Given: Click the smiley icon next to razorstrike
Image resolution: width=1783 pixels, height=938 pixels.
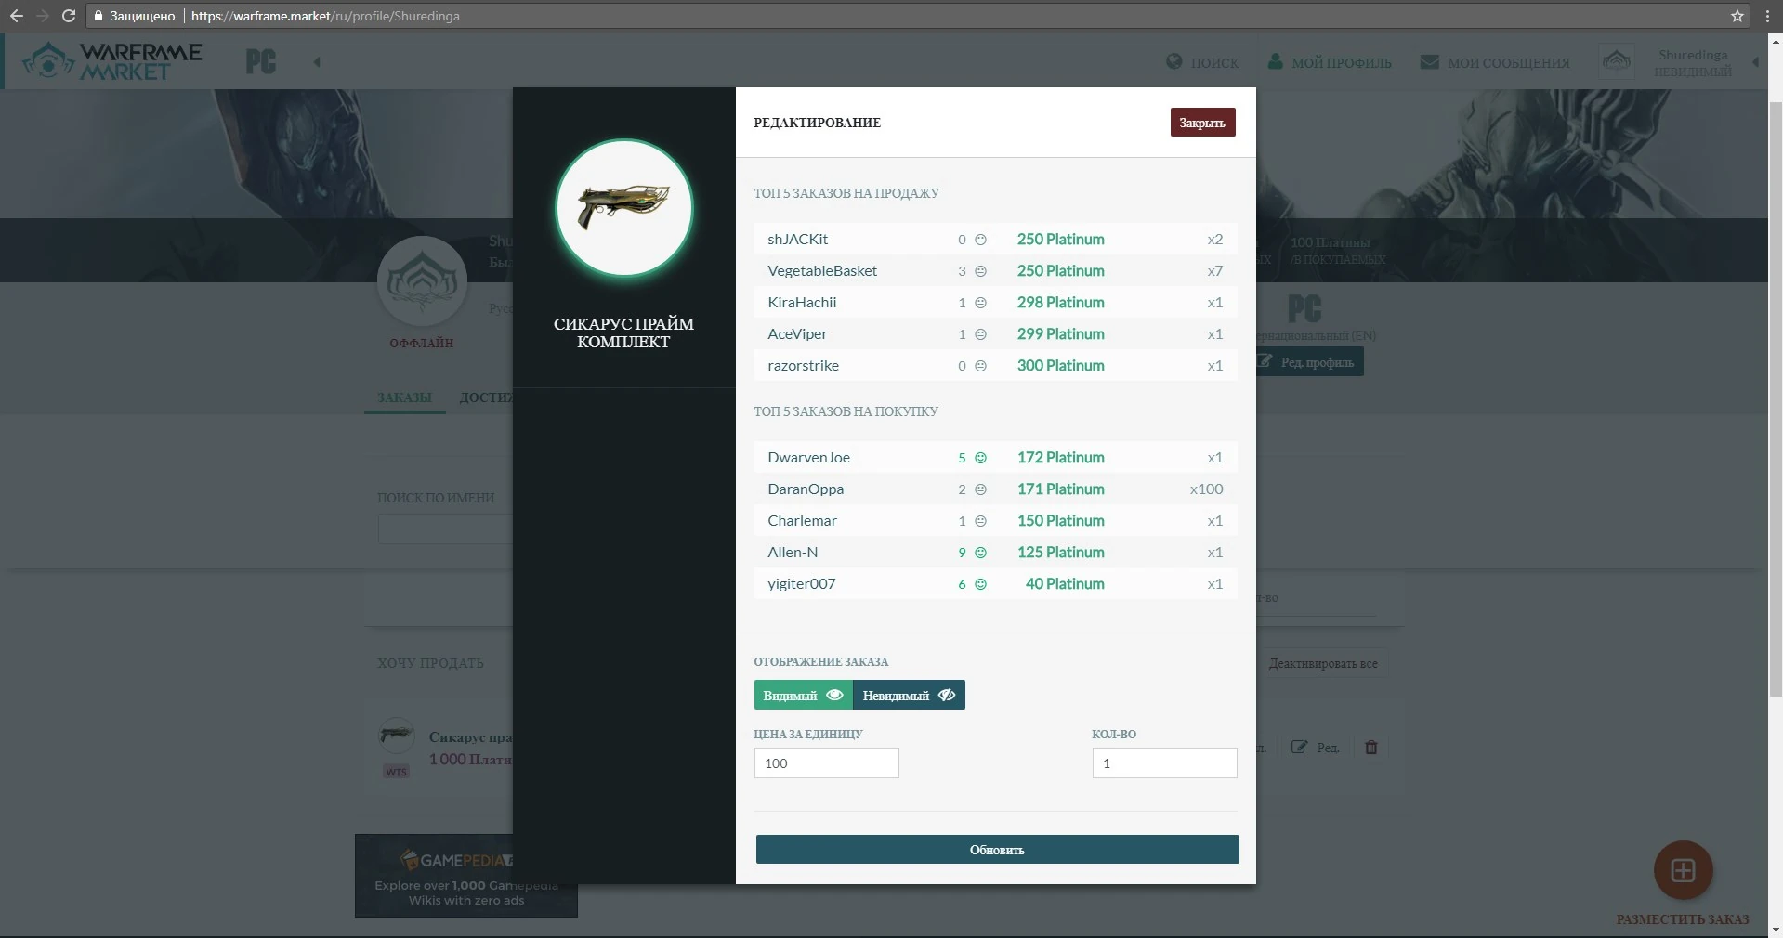Looking at the screenshot, I should (x=980, y=366).
